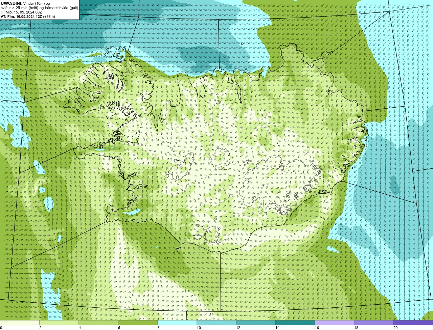Click the 18–20 m/s purple legend swatch
The height and width of the screenshot is (330, 433).
(x=374, y=323)
